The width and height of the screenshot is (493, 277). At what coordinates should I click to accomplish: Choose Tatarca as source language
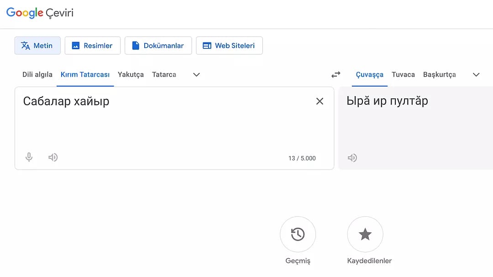tap(164, 75)
